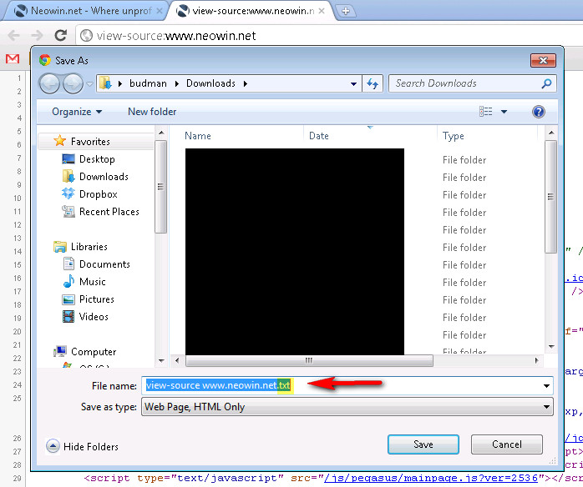Image resolution: width=583 pixels, height=487 pixels.
Task: Click the Chrome address bar
Action: pos(329,36)
